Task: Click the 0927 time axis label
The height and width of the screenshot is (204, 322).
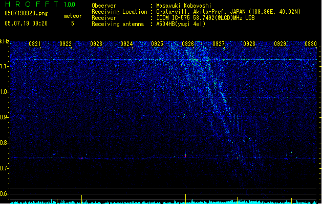Action: pyautogui.click(x=219, y=44)
